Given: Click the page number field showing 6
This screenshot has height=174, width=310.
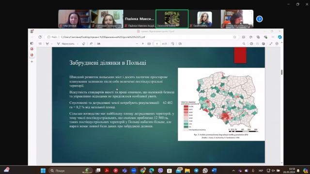Looking at the screenshot, I should 157,43.
